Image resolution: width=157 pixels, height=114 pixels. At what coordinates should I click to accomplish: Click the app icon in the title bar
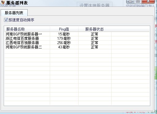click(x=3, y=2)
